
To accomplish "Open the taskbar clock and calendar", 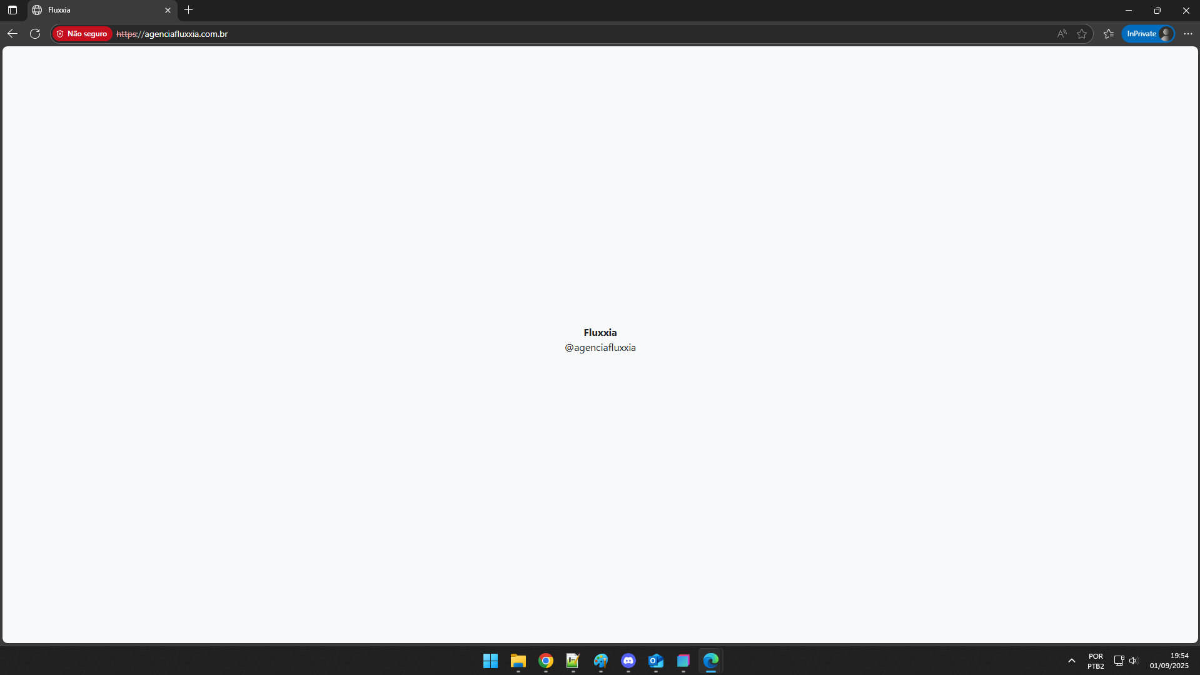I will coord(1169,661).
